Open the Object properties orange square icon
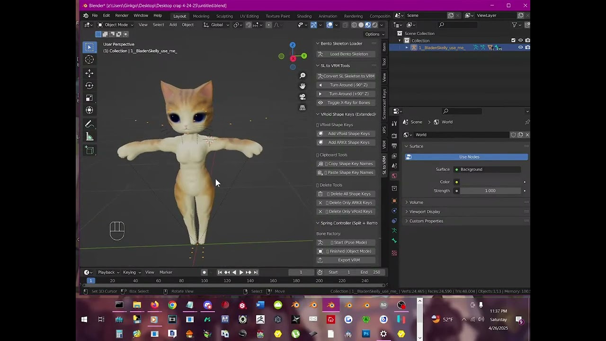 (x=394, y=200)
